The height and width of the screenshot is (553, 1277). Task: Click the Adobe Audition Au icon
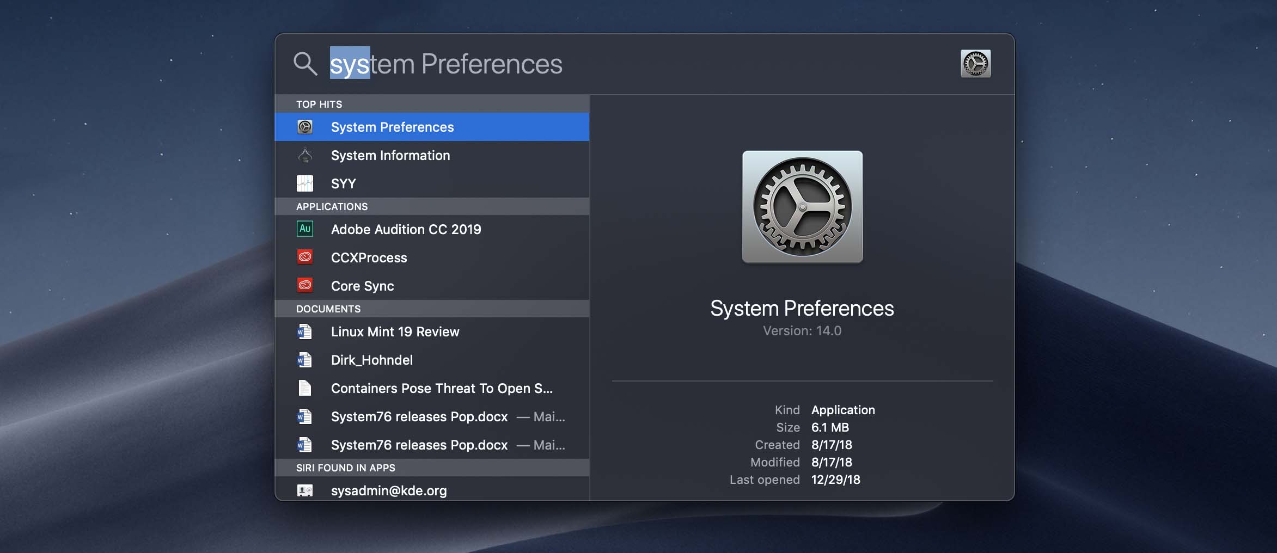[x=305, y=229]
